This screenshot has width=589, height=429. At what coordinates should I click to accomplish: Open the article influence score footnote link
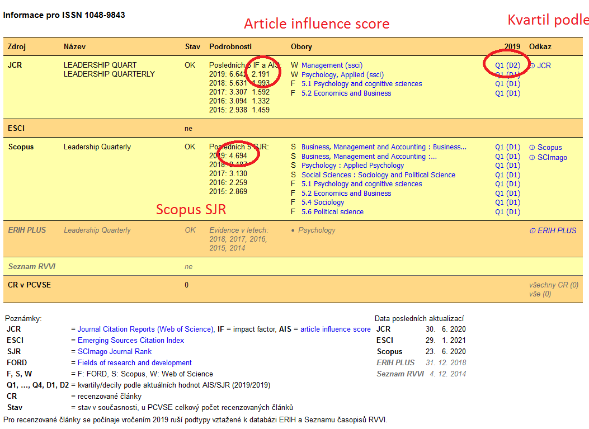pyautogui.click(x=335, y=329)
